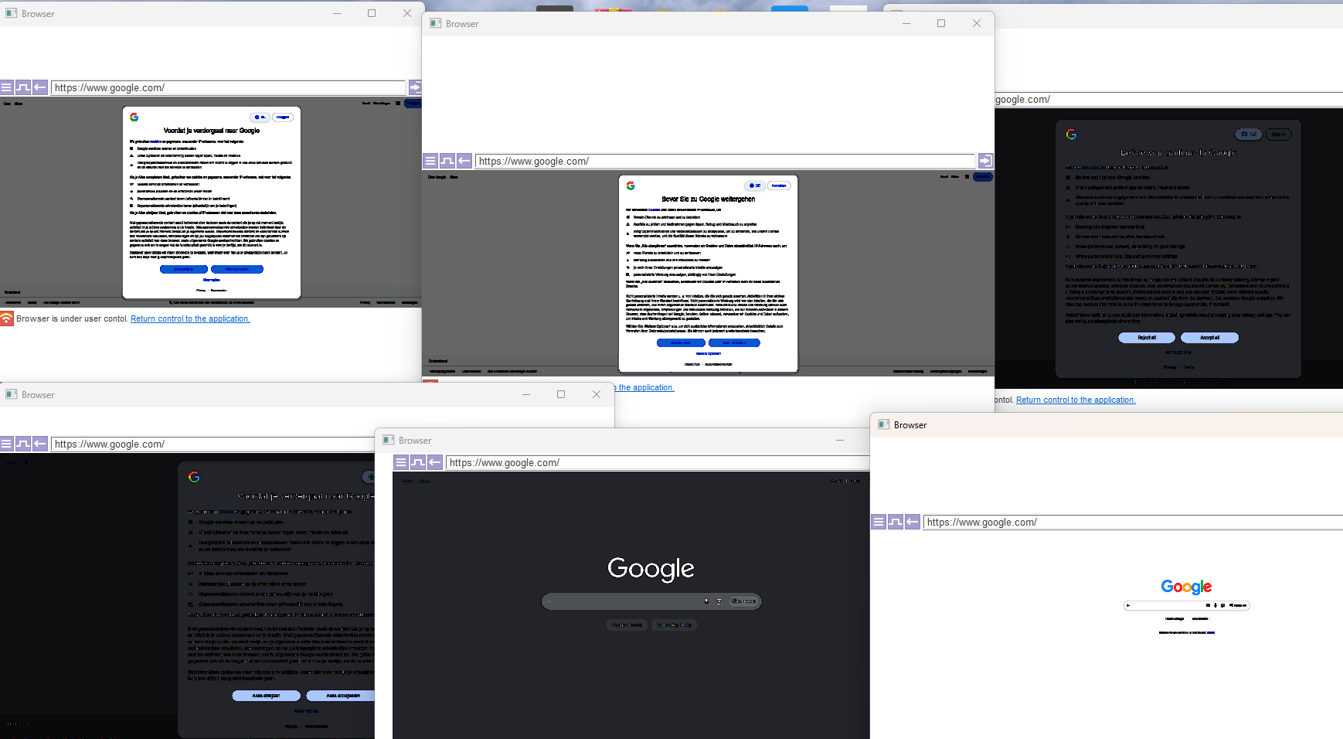Click 'Alle ablehnen' in the German consent dialog

pyautogui.click(x=681, y=342)
